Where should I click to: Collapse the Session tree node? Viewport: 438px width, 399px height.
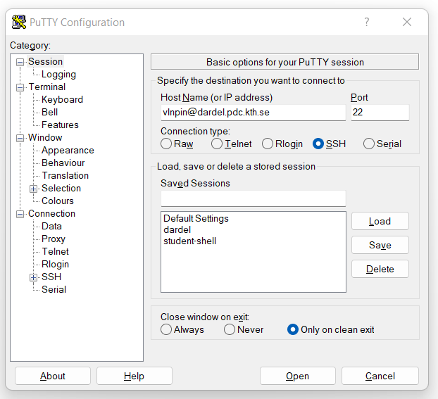[20, 62]
